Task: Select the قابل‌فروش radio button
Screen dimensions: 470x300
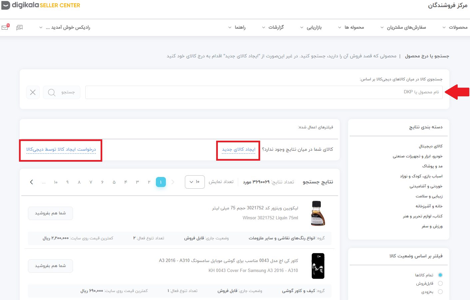Action: pyautogui.click(x=440, y=283)
